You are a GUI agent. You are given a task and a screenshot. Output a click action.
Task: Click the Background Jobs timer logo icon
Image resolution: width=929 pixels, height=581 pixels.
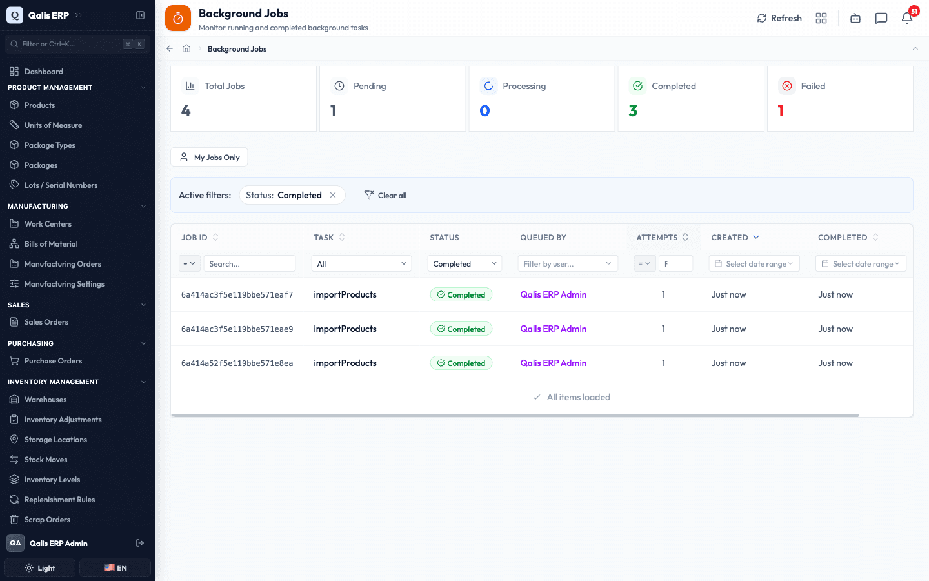(178, 18)
